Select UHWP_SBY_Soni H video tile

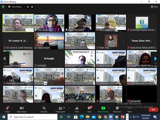point(111,76)
